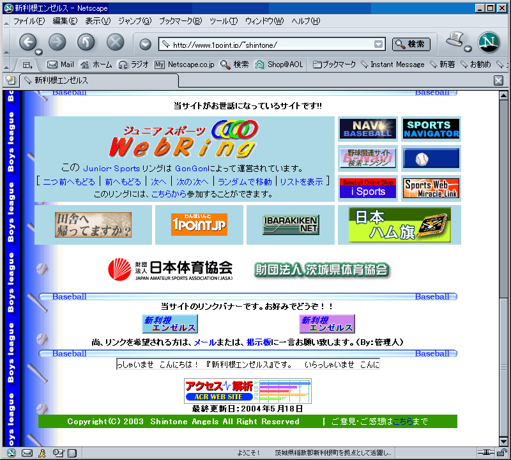This screenshot has height=460, width=511.
Task: Click the Forward navigation arrow button
Action: tap(57, 42)
